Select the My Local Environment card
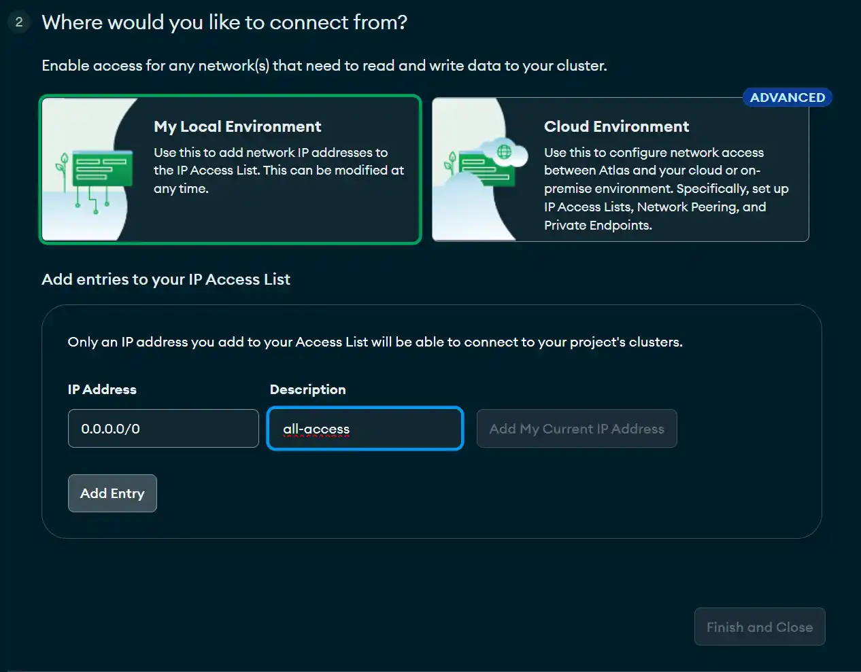The height and width of the screenshot is (672, 861). tap(231, 169)
